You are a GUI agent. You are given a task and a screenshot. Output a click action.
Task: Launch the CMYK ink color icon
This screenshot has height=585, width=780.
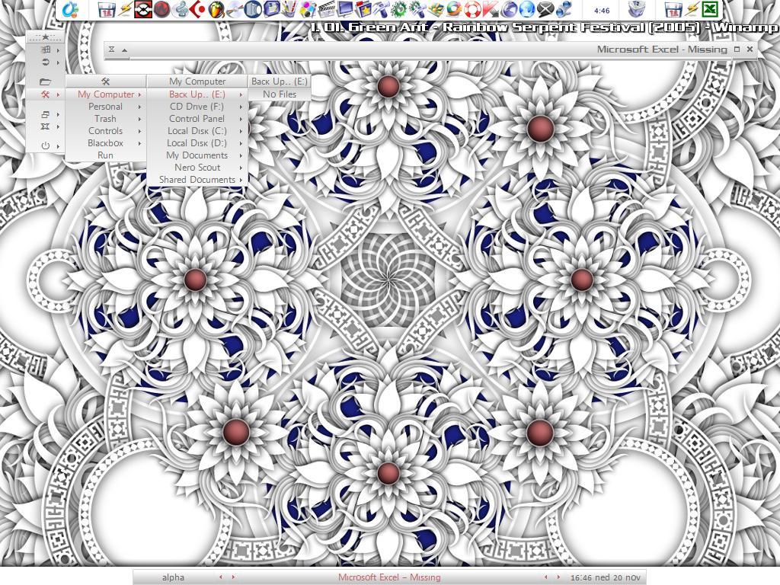click(x=308, y=9)
